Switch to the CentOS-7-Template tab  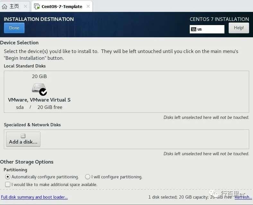click(62, 6)
